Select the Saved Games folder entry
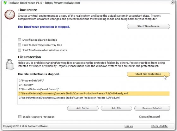Screen dimensions: 177x131 94,89
